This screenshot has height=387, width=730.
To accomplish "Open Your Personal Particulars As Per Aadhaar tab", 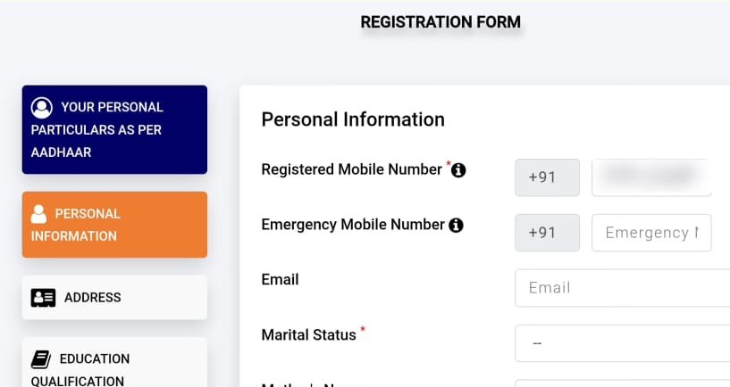I will [x=114, y=130].
